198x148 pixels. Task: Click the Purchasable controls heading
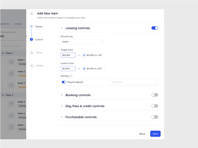81,117
